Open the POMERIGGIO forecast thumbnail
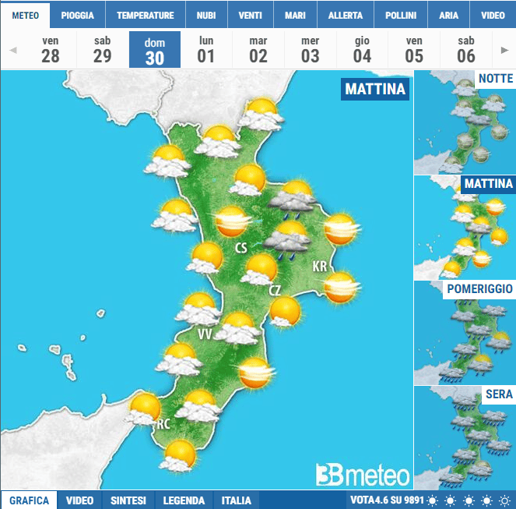 tap(465, 333)
